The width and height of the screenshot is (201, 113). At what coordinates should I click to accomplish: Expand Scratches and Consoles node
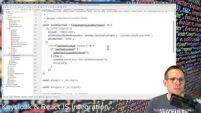[5, 86]
